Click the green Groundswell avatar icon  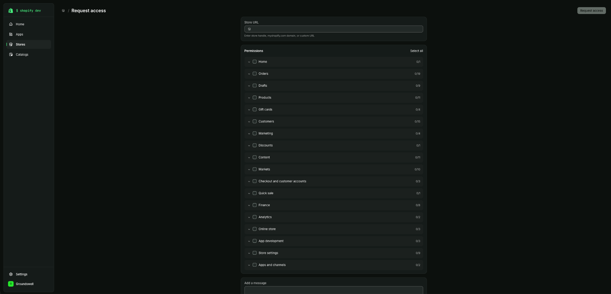[x=11, y=284]
